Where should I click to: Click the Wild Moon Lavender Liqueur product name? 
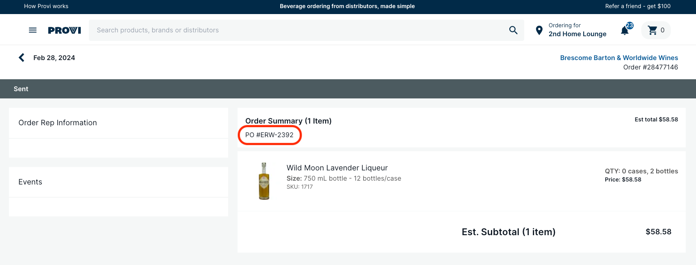pyautogui.click(x=338, y=167)
